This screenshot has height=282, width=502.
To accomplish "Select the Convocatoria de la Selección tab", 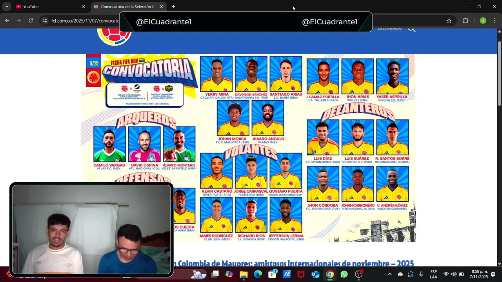I will pos(129,7).
